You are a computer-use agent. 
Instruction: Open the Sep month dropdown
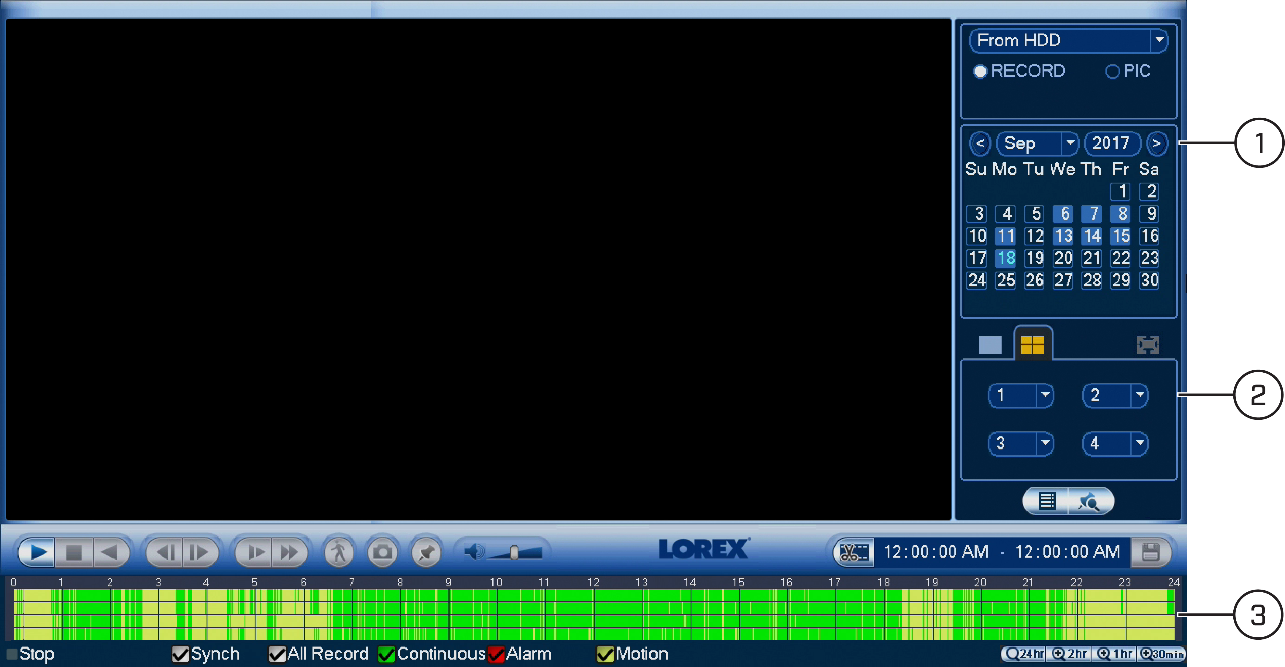(1070, 143)
